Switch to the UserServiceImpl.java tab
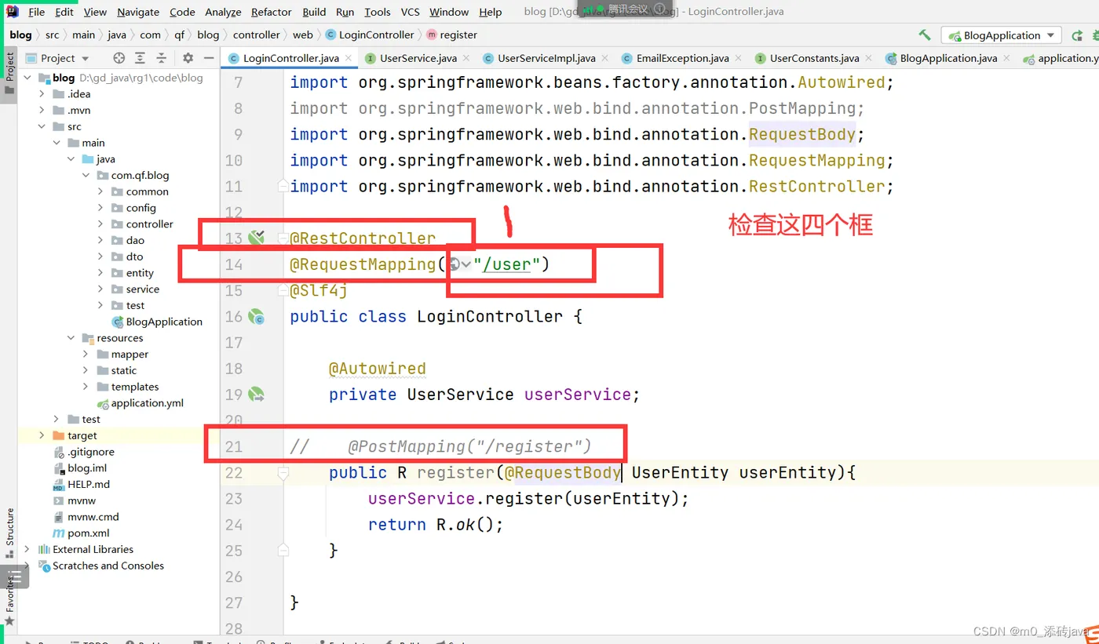This screenshot has height=644, width=1099. click(x=546, y=58)
